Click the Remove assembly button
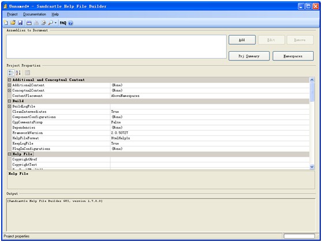Image resolution: width=322 pixels, height=242 pixels. coord(300,40)
